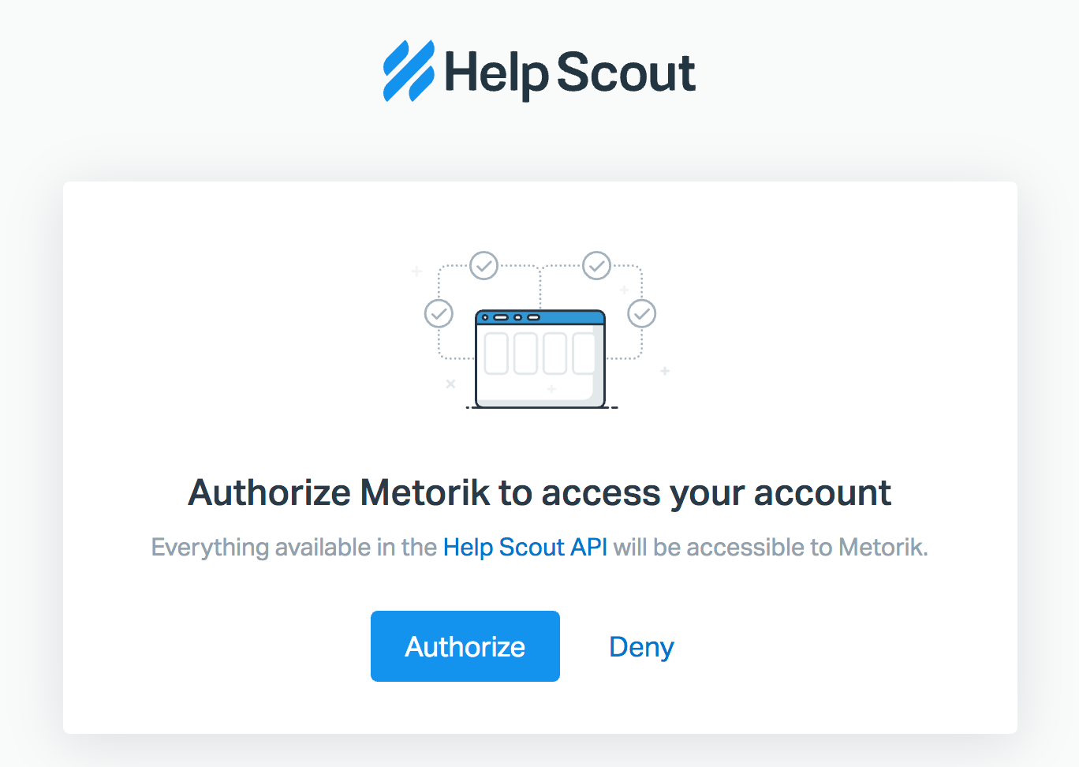Click the rightmost cut-off card in window illustration
Screen dimensions: 1079x767
click(583, 354)
